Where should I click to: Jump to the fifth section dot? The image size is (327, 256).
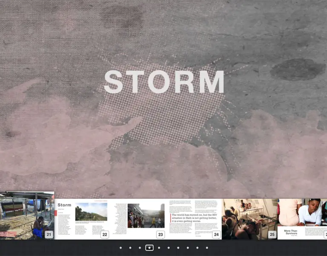(159, 247)
